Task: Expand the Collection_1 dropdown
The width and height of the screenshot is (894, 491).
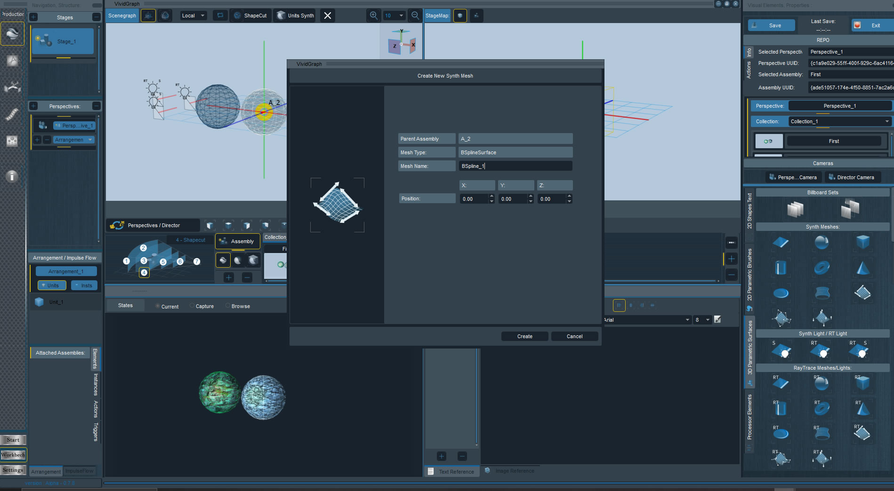Action: coord(840,121)
